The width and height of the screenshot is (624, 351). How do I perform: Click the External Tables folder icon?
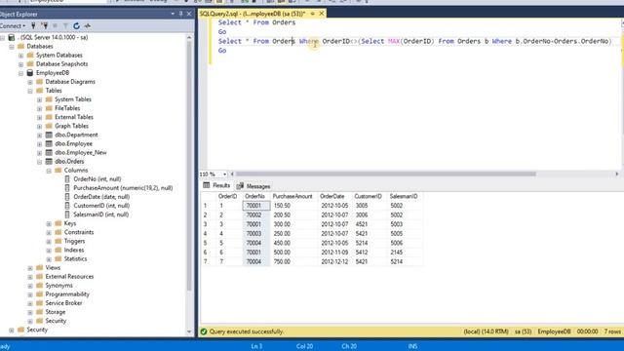point(49,117)
